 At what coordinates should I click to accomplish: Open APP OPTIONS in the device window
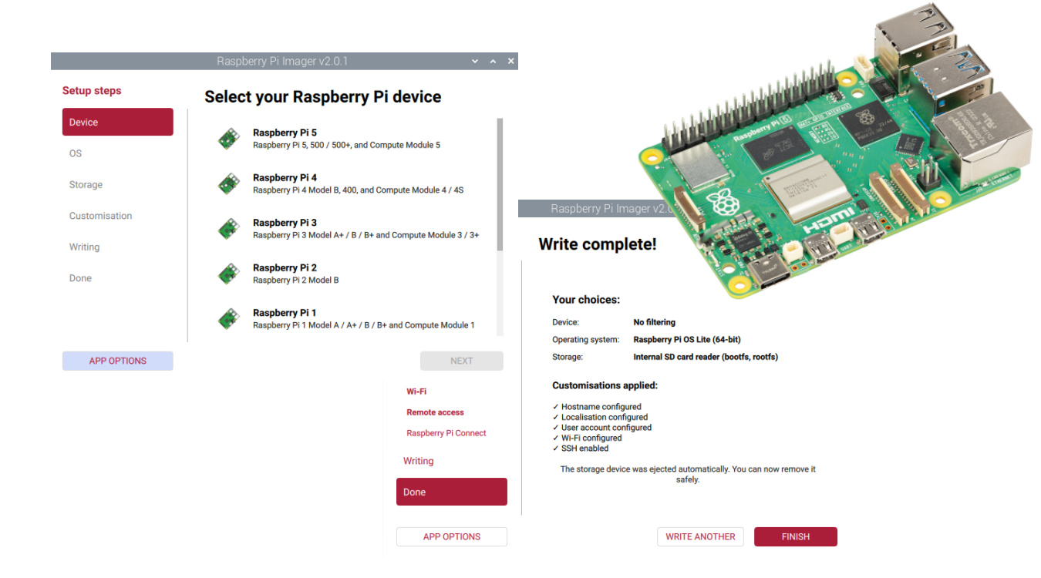(117, 360)
